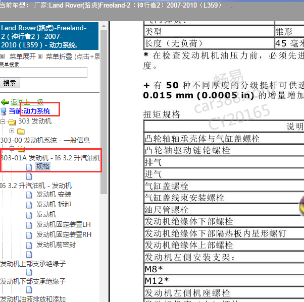The image size is (304, 302).
Task: Click the 气缸盖螺栓 table cell
Action: coord(224,186)
